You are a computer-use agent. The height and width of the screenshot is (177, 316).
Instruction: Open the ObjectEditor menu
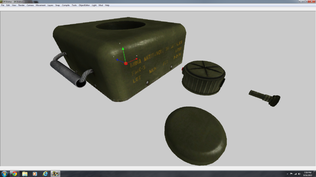[x=85, y=5]
